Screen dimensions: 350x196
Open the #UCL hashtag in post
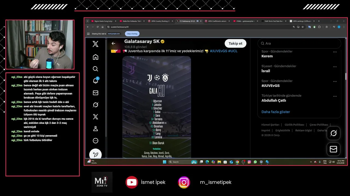pyautogui.click(x=233, y=51)
